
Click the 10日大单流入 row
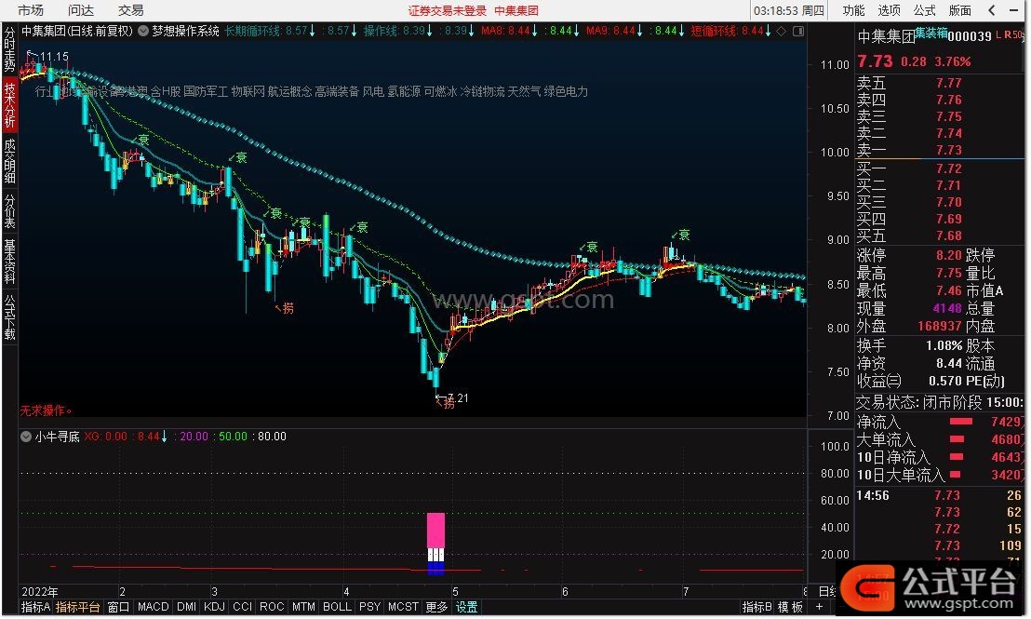click(940, 475)
